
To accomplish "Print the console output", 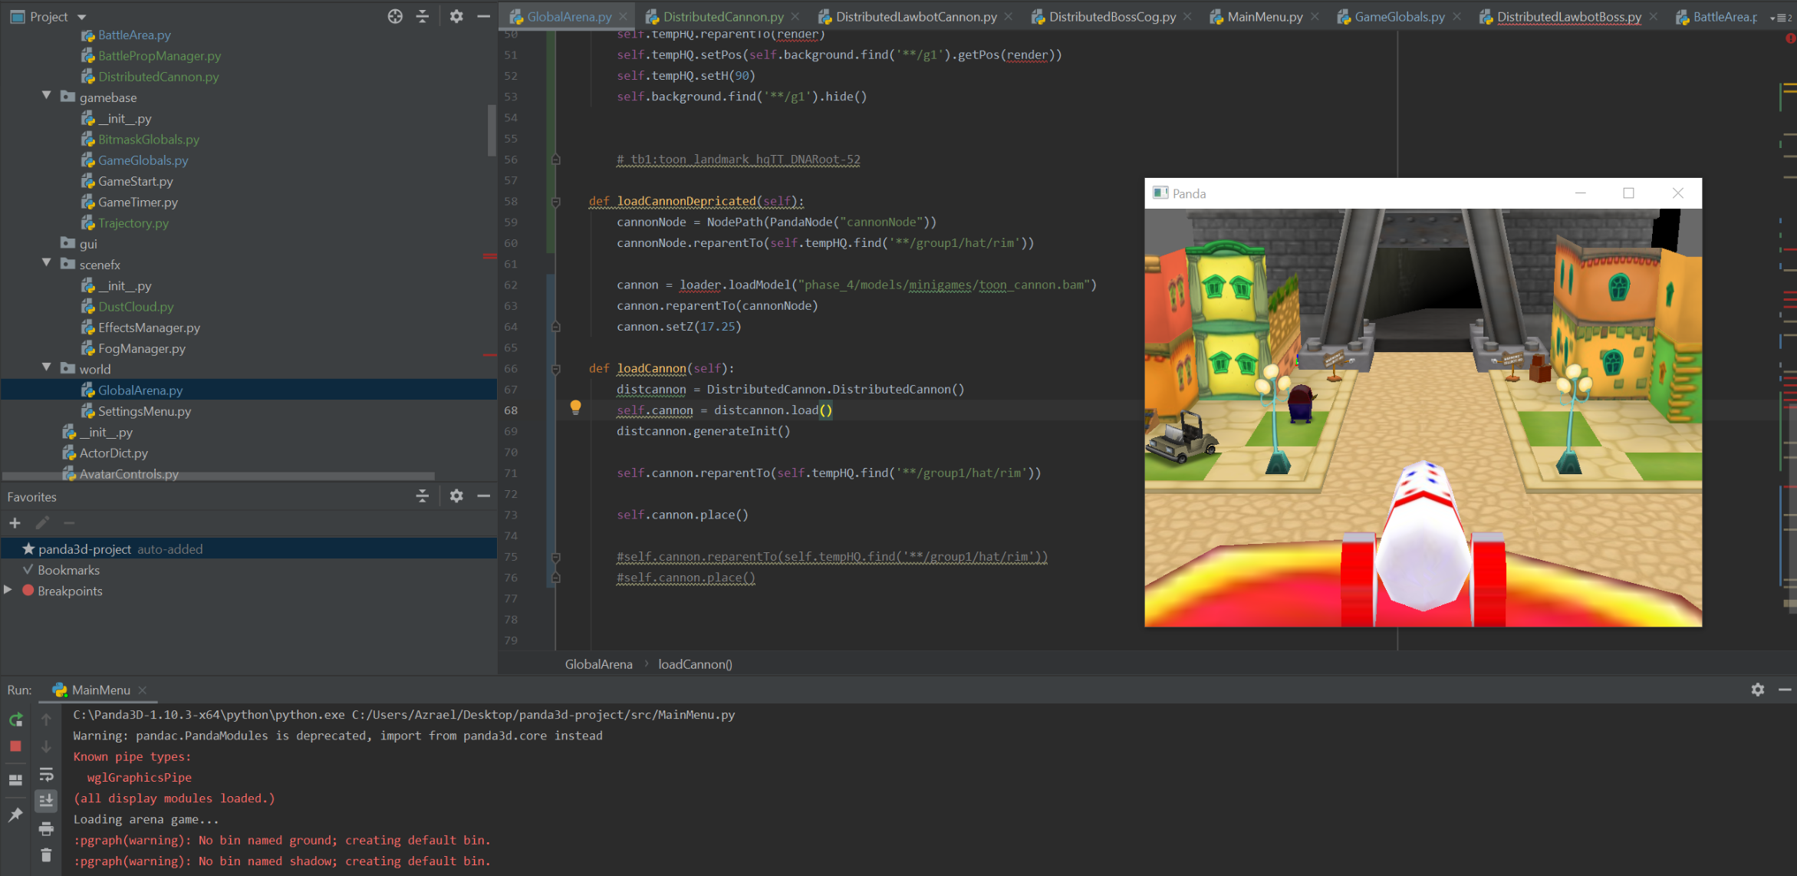I will coord(46,828).
